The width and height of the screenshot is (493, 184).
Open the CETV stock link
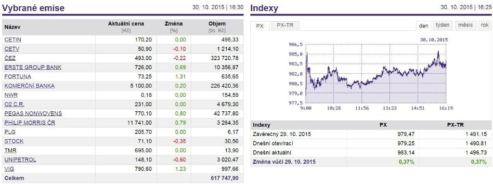point(12,49)
